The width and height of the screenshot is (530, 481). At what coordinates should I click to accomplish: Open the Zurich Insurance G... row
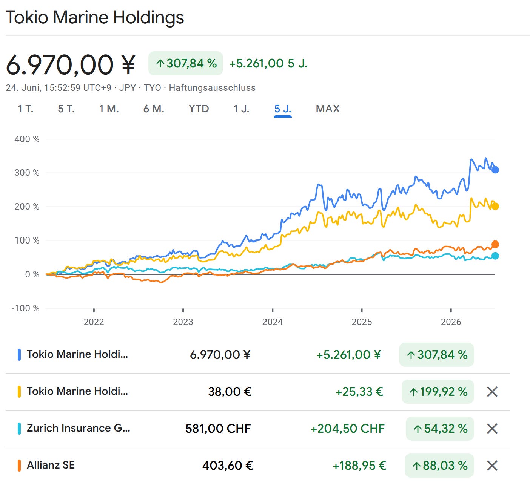tap(258, 429)
